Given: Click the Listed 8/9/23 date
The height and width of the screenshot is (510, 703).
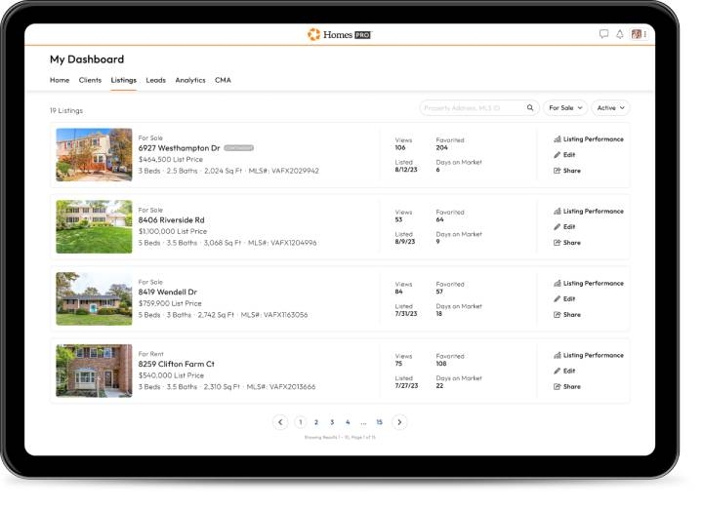Looking at the screenshot, I should (x=405, y=242).
